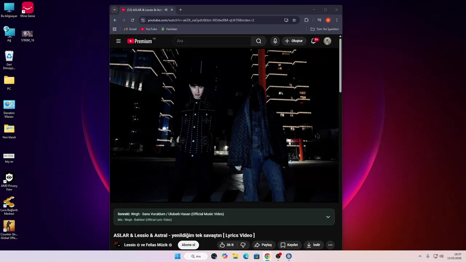Reload the YouTube page

pyautogui.click(x=133, y=20)
